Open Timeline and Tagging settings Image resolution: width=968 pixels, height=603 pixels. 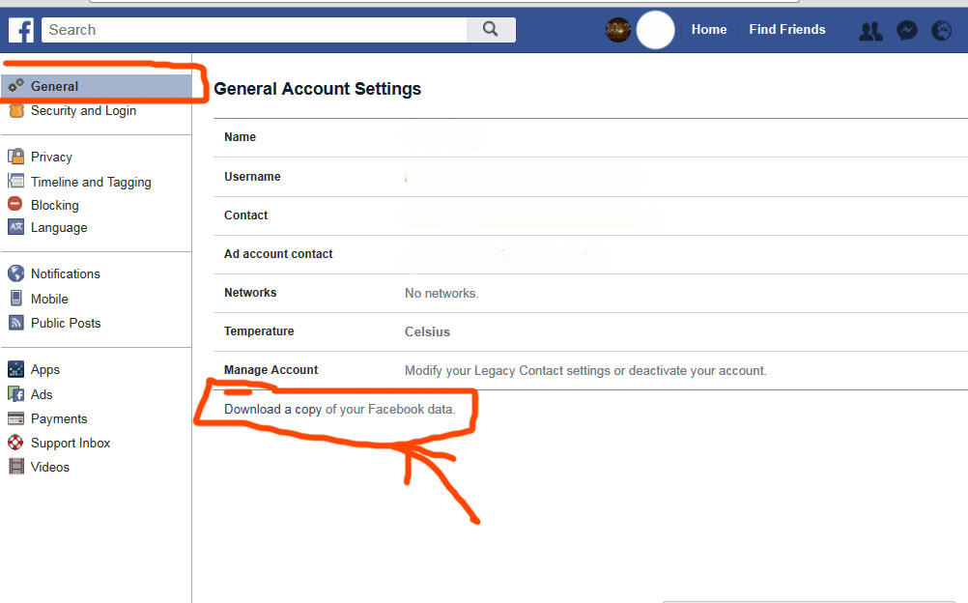91,182
